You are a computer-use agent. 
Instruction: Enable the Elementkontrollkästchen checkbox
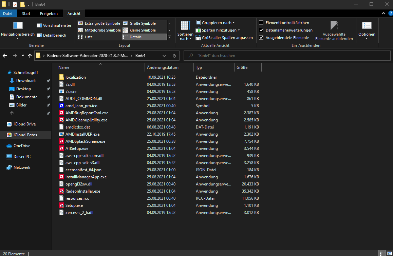tap(261, 22)
